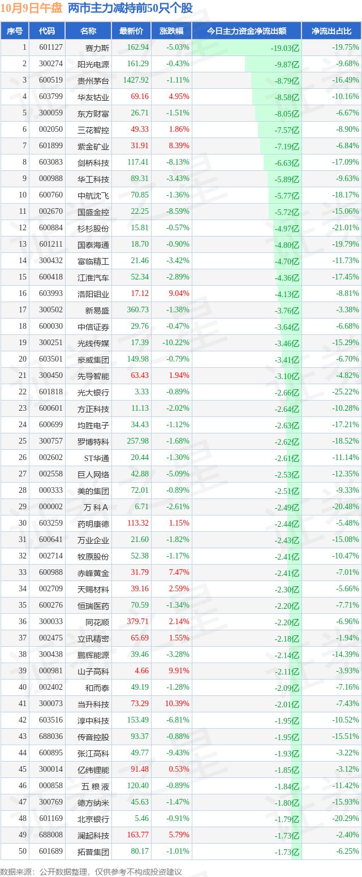
Task: Select stock name 万业企业
Action: point(93,540)
